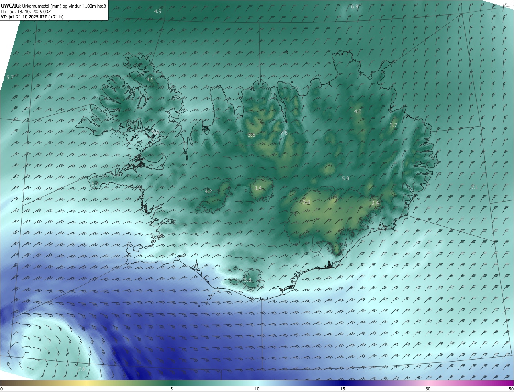
Task: Click the value 4.9 on the map
Action: [158, 11]
